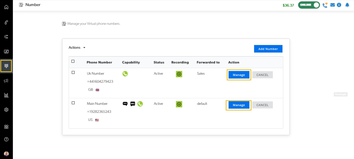Click the blue info icon in header
This screenshot has width=354, height=159.
point(339,5)
